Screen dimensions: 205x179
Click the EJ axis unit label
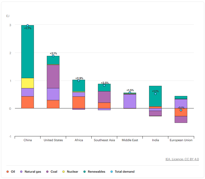pos(8,16)
